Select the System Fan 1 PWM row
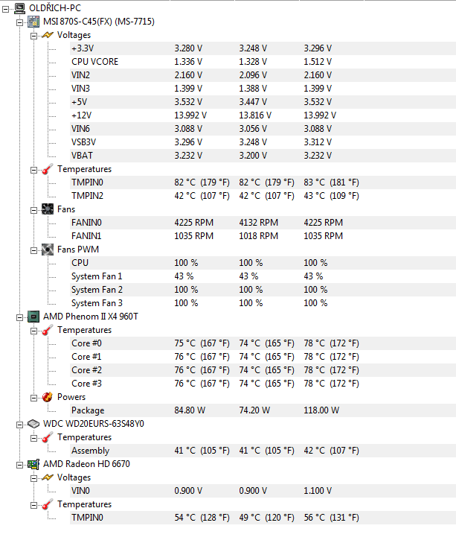The height and width of the screenshot is (543, 456). pyautogui.click(x=97, y=276)
